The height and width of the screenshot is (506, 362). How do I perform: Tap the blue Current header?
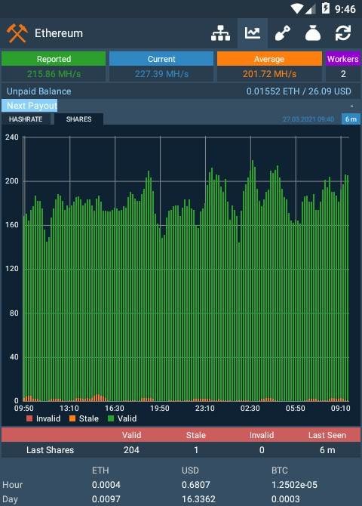[161, 59]
